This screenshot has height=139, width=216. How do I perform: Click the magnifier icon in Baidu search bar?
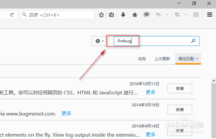click(x=24, y=15)
